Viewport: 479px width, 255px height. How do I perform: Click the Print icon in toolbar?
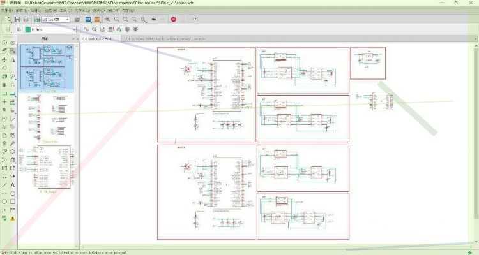26,20
